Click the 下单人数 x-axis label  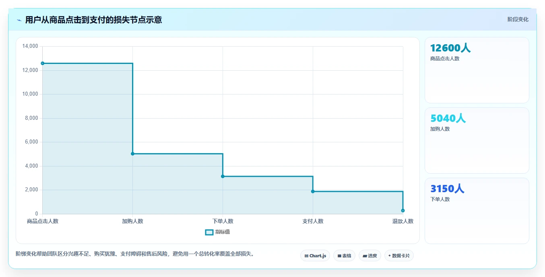click(223, 222)
